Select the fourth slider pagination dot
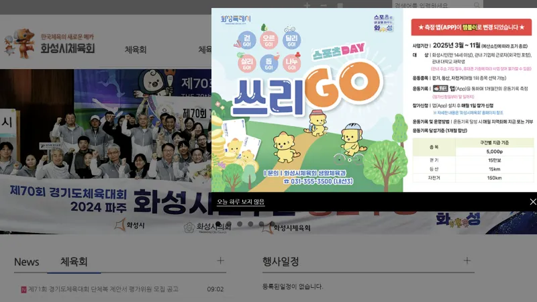537x302 pixels. coord(250,224)
